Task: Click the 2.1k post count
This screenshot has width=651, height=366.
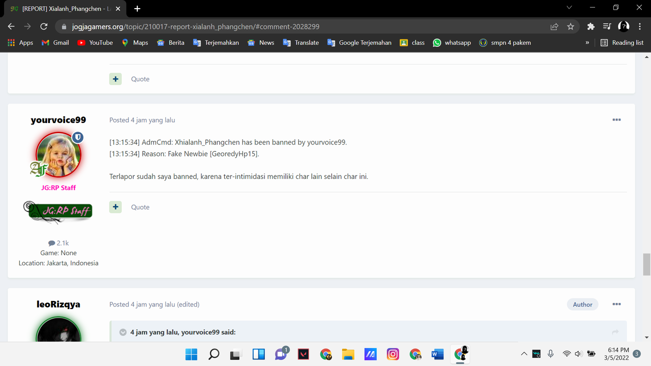Action: (x=58, y=243)
